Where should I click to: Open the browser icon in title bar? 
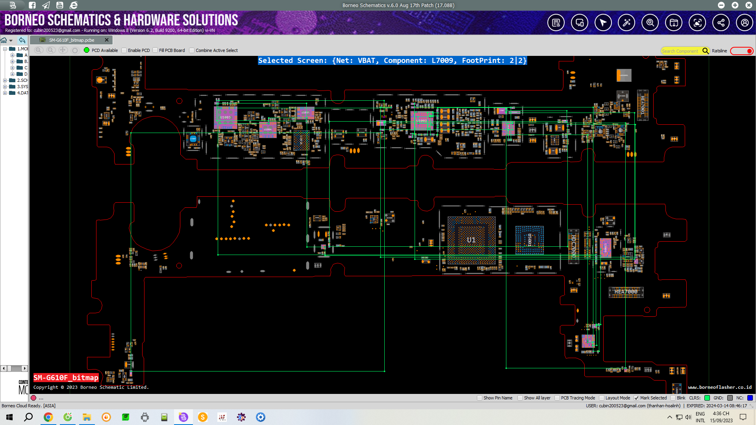74,5
